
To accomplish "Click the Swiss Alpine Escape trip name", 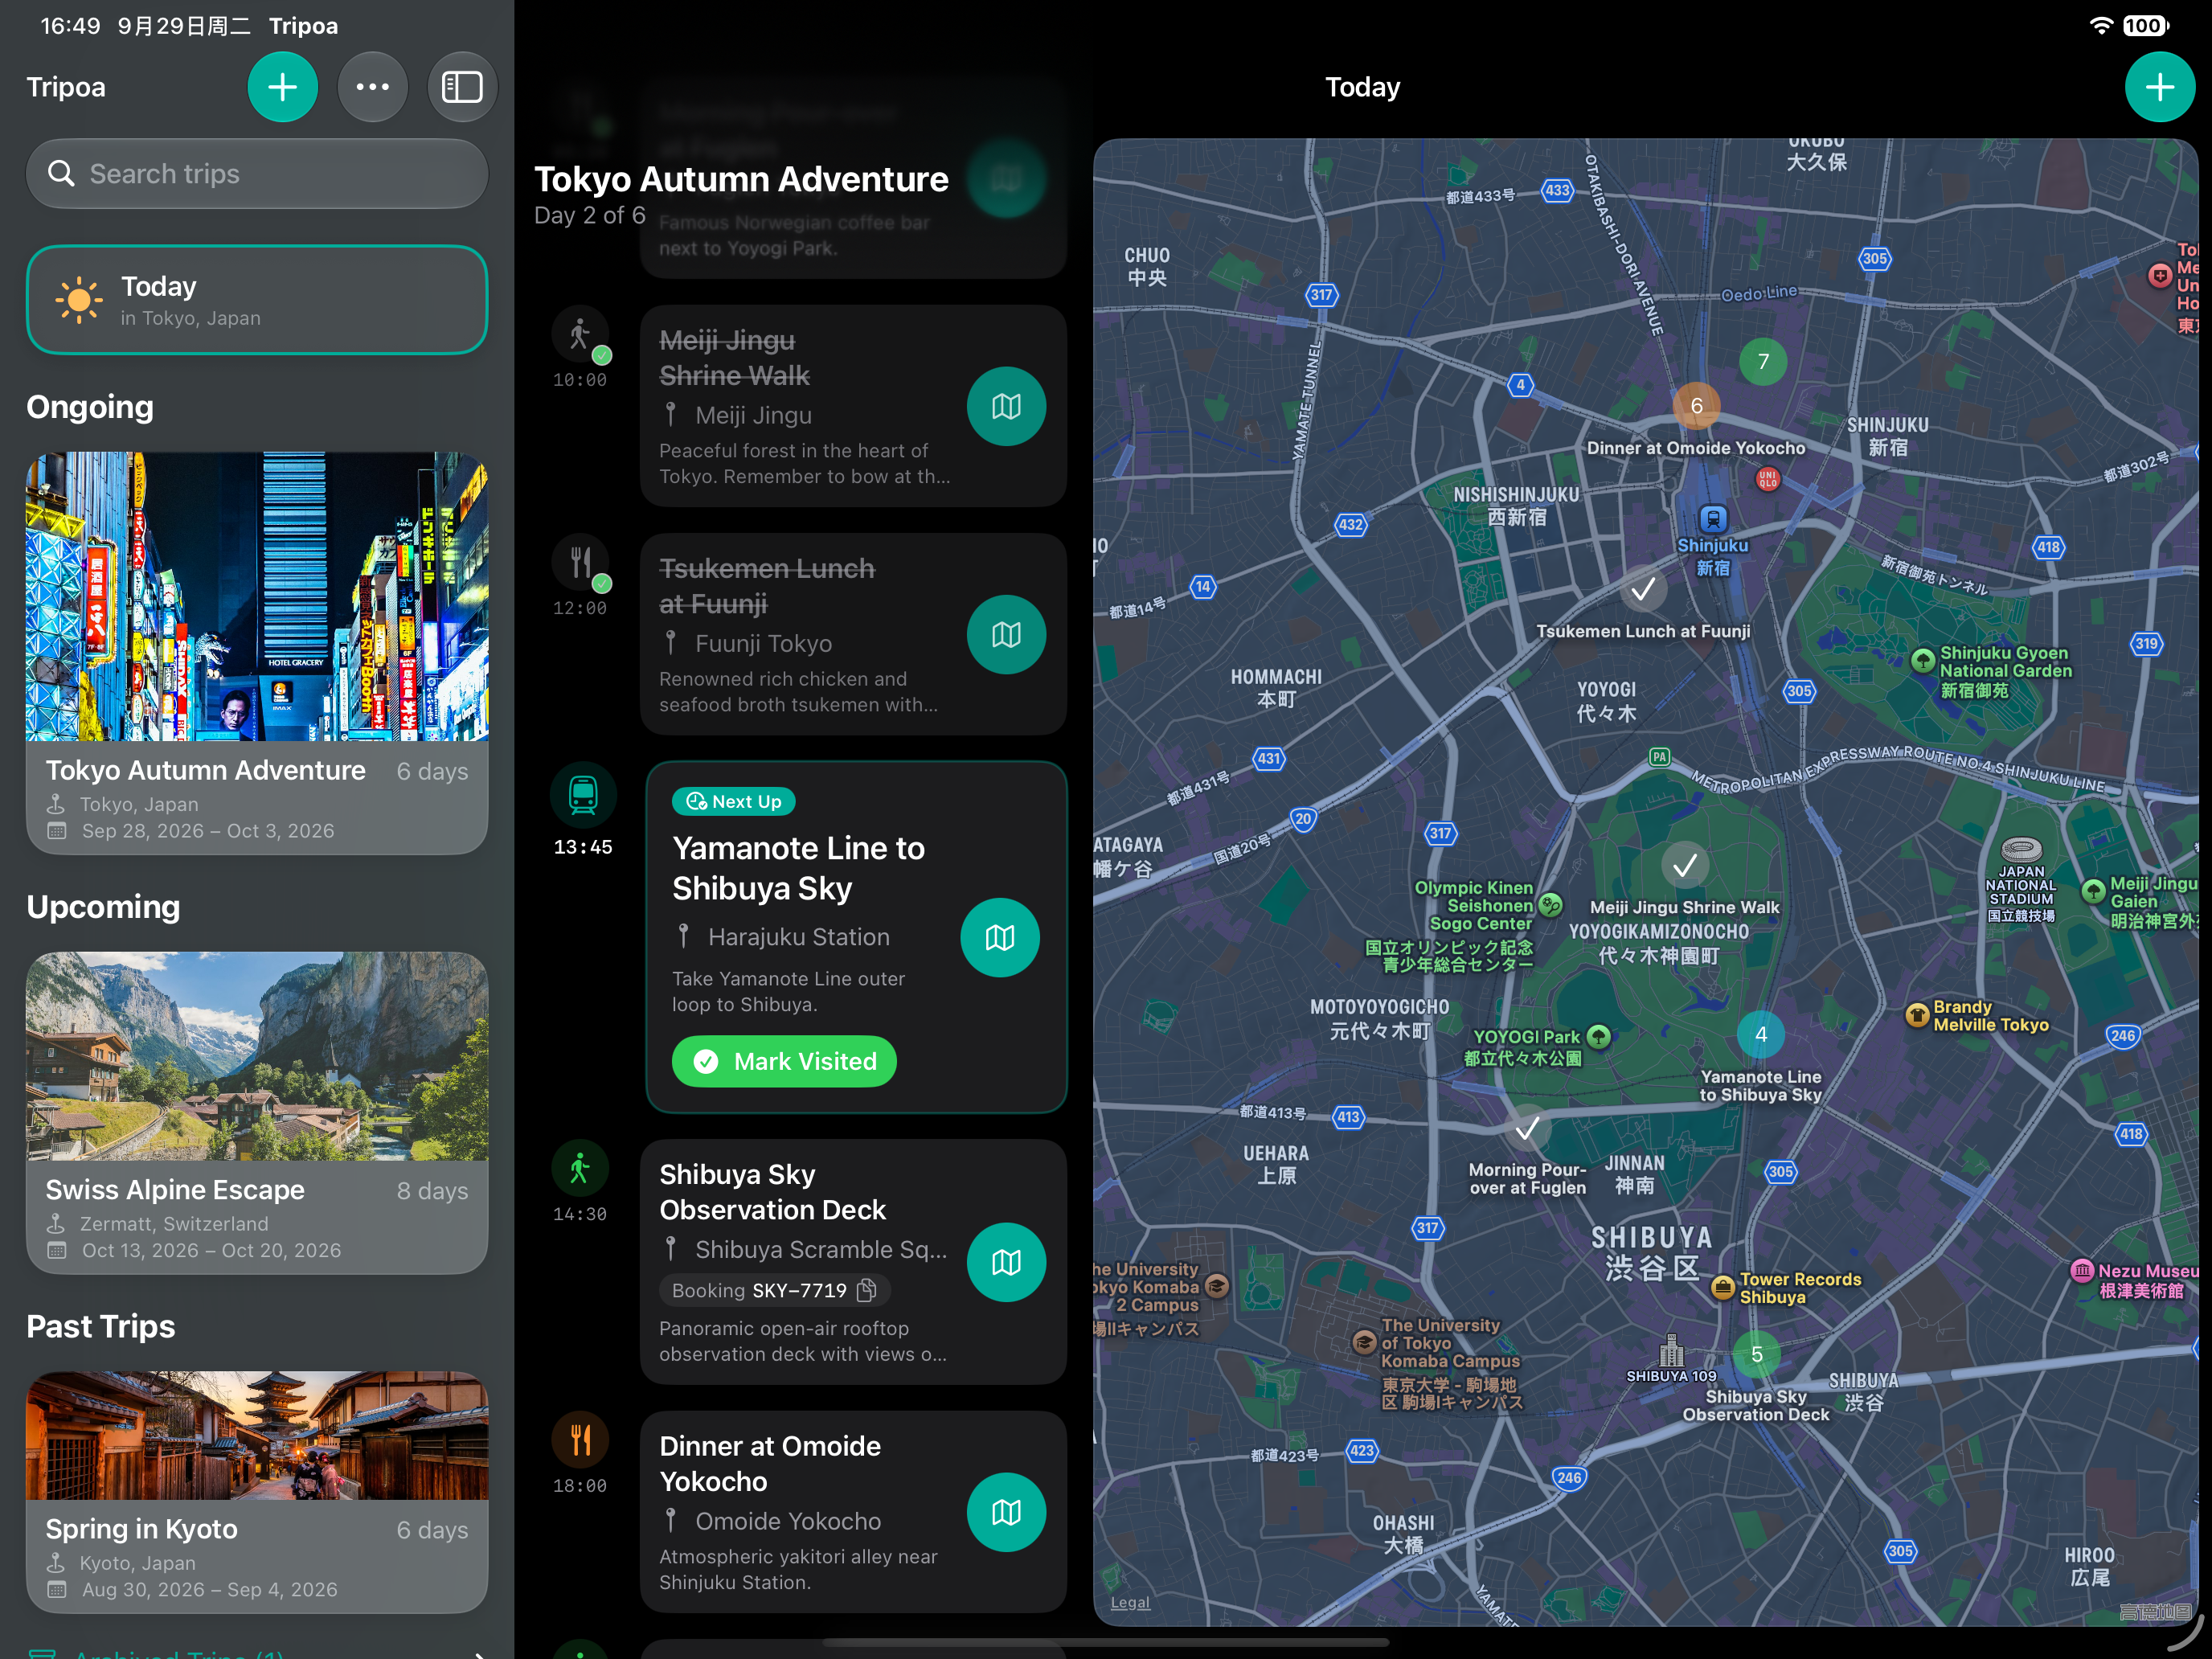I will (x=175, y=1190).
